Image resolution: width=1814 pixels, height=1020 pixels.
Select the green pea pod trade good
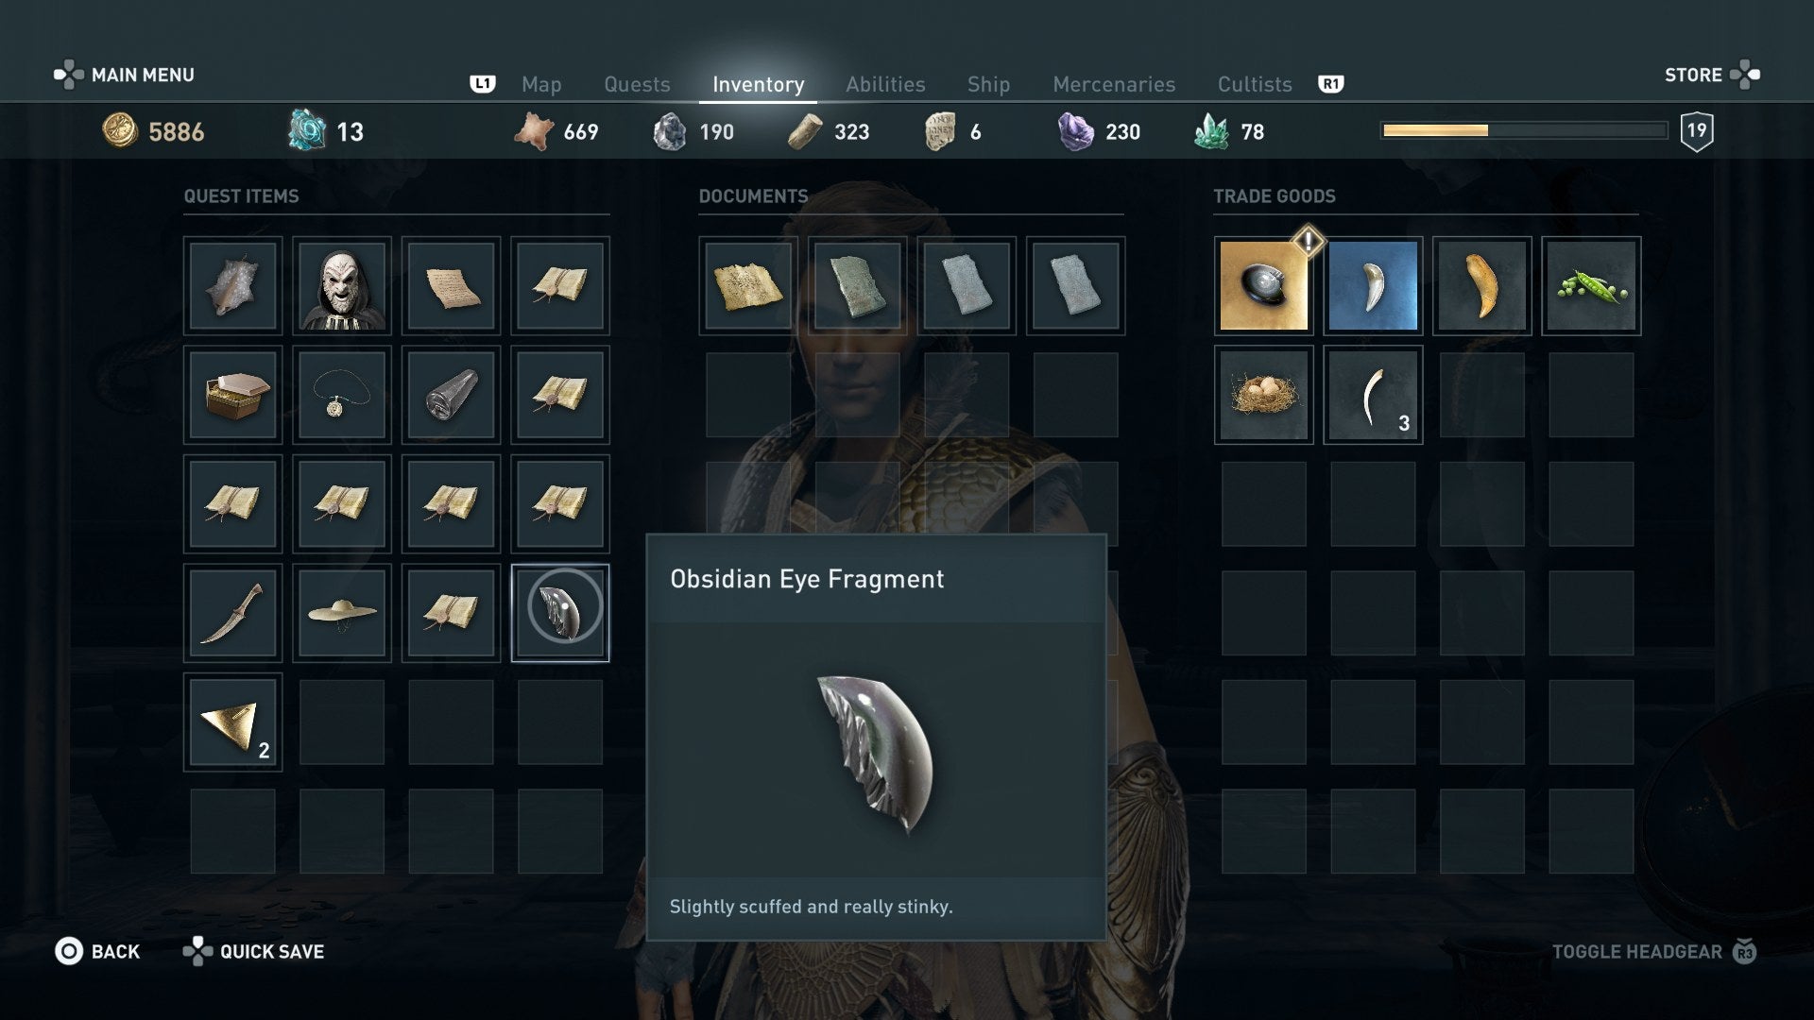(1591, 285)
